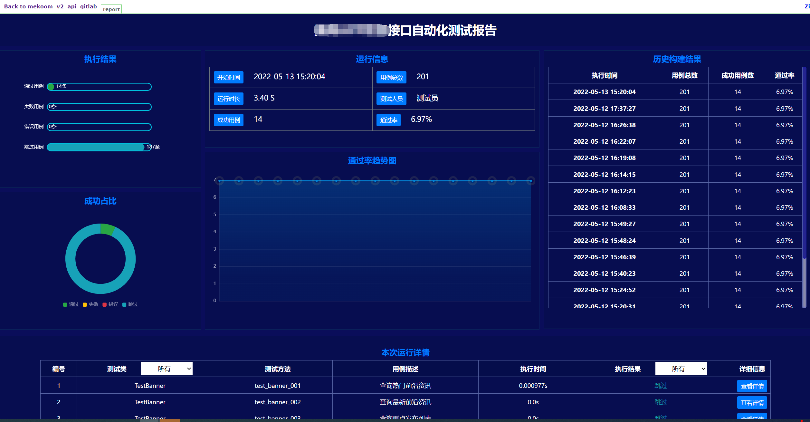Click 查看详情 for test_banner_001

(752, 386)
